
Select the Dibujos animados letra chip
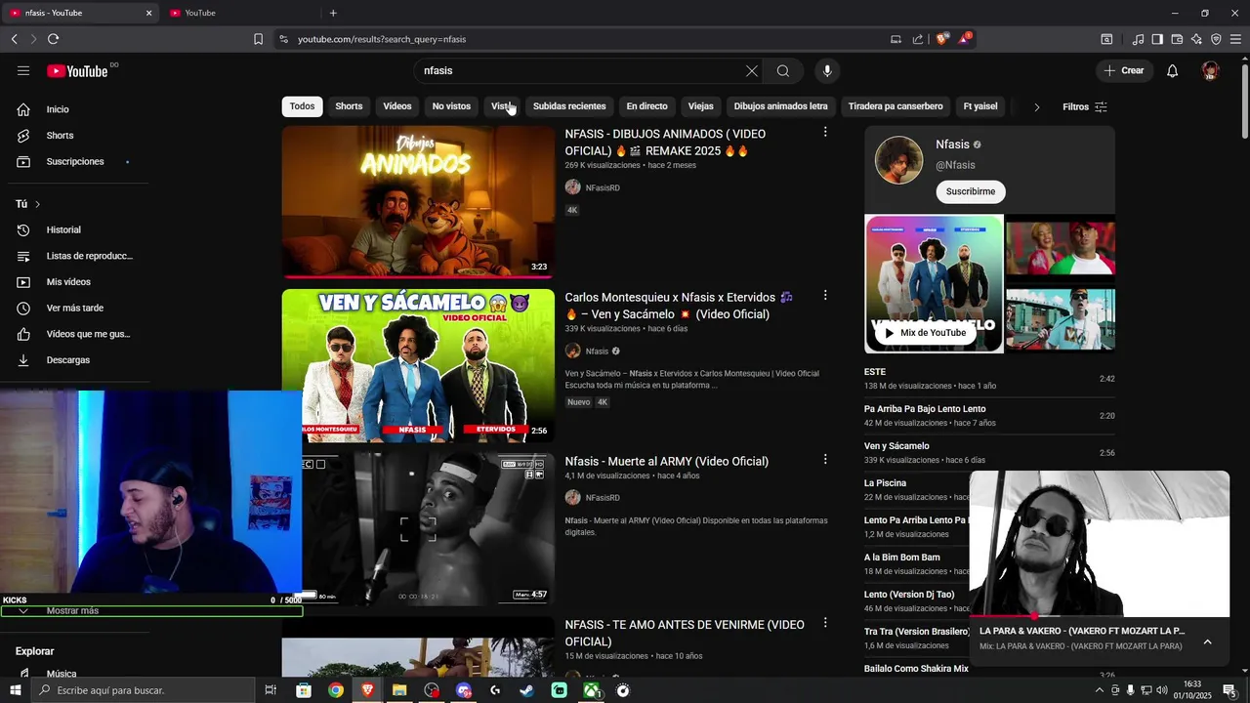[780, 106]
